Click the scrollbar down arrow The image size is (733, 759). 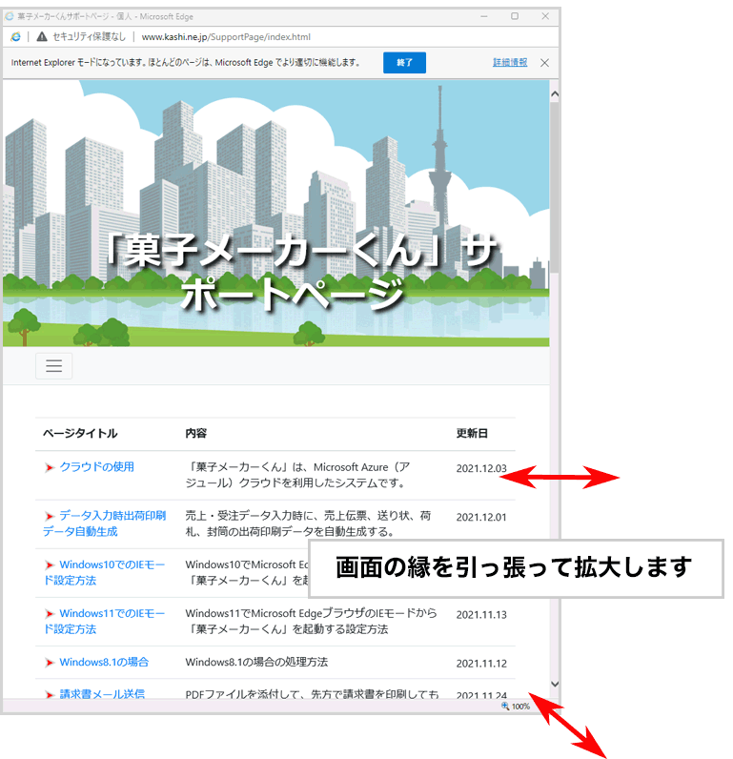tap(555, 684)
